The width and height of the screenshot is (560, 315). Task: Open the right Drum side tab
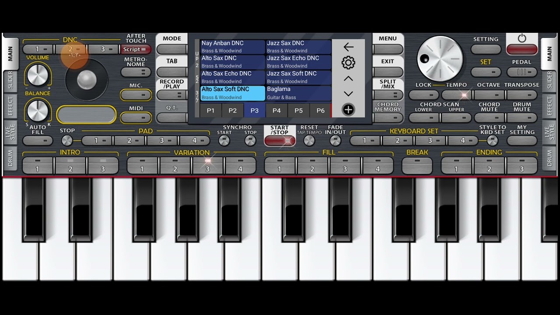click(549, 158)
